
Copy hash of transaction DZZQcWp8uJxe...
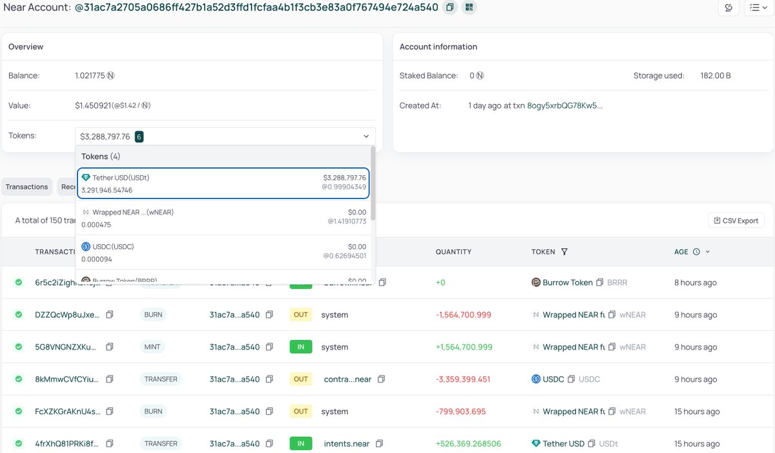point(110,315)
